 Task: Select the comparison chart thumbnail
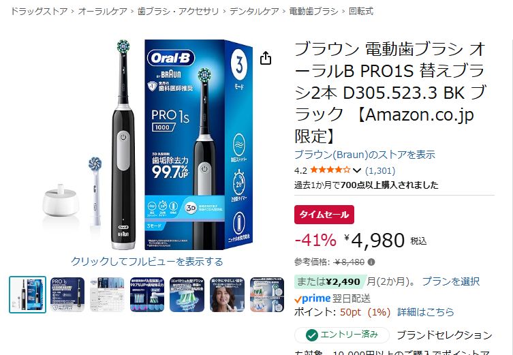click(x=108, y=294)
